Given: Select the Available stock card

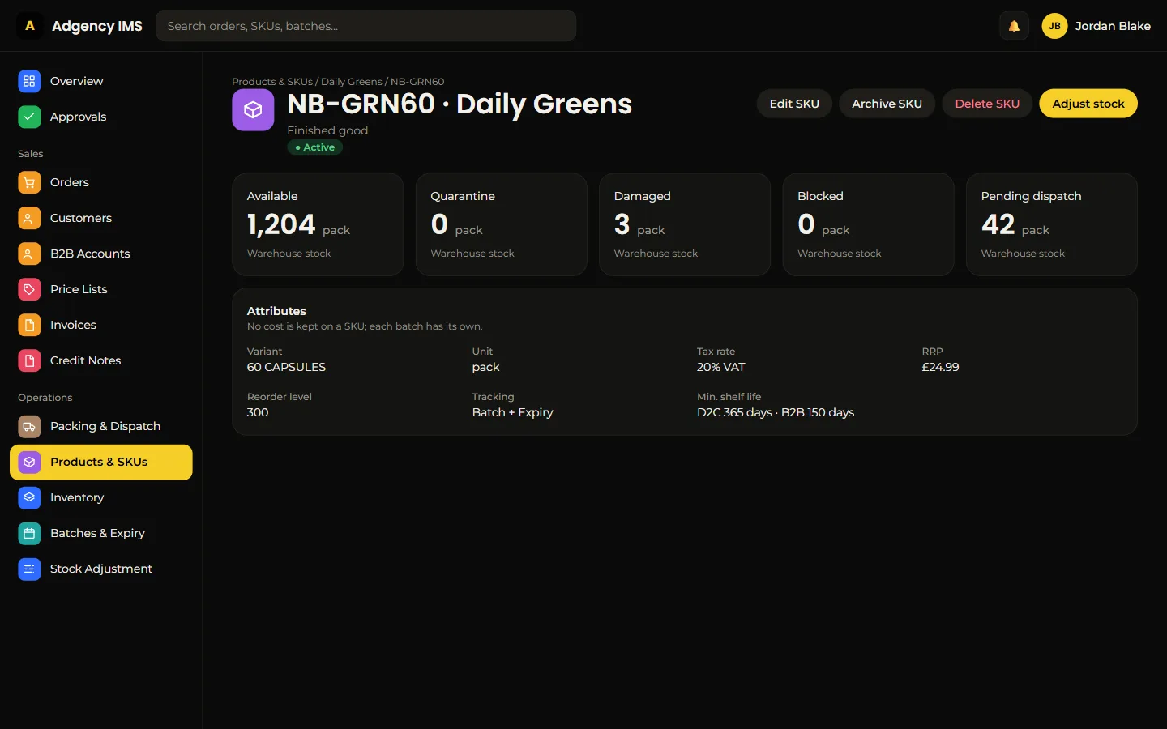Looking at the screenshot, I should 318,224.
